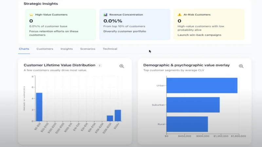262x147 pixels.
Task: Click the Rural segment bar
Action: tap(187, 124)
